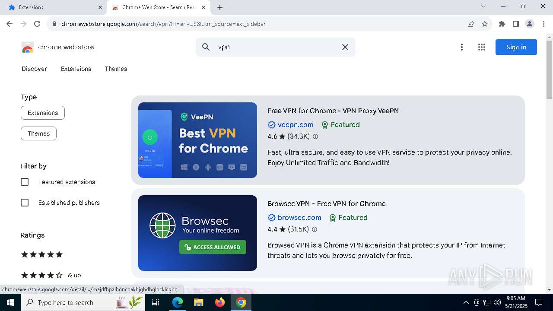The width and height of the screenshot is (553, 311).
Task: Bookmark this tab with star icon
Action: coord(485,24)
